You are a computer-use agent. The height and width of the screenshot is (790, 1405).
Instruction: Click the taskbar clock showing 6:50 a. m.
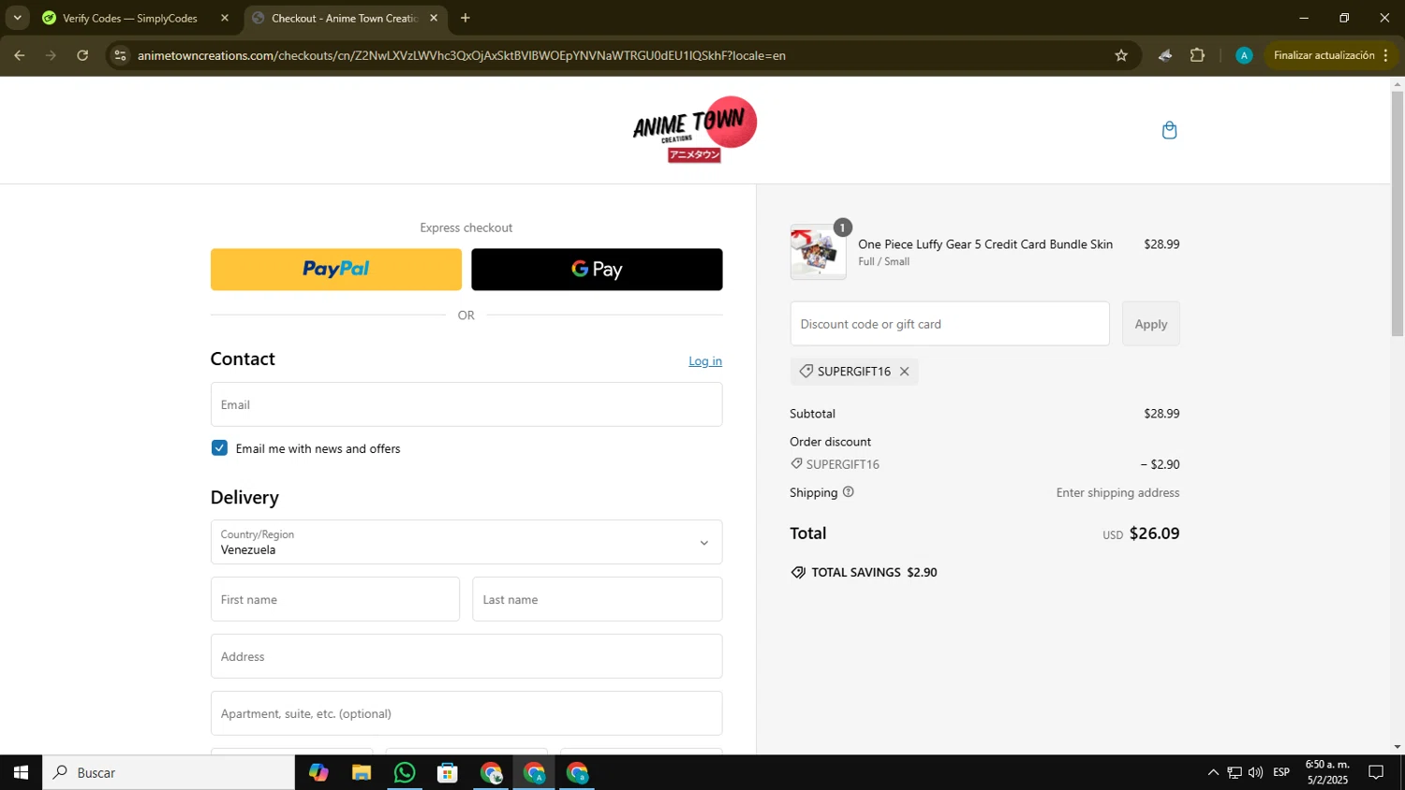[1327, 772]
